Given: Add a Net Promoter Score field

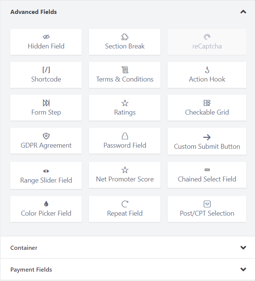Looking at the screenshot, I should pos(125,175).
